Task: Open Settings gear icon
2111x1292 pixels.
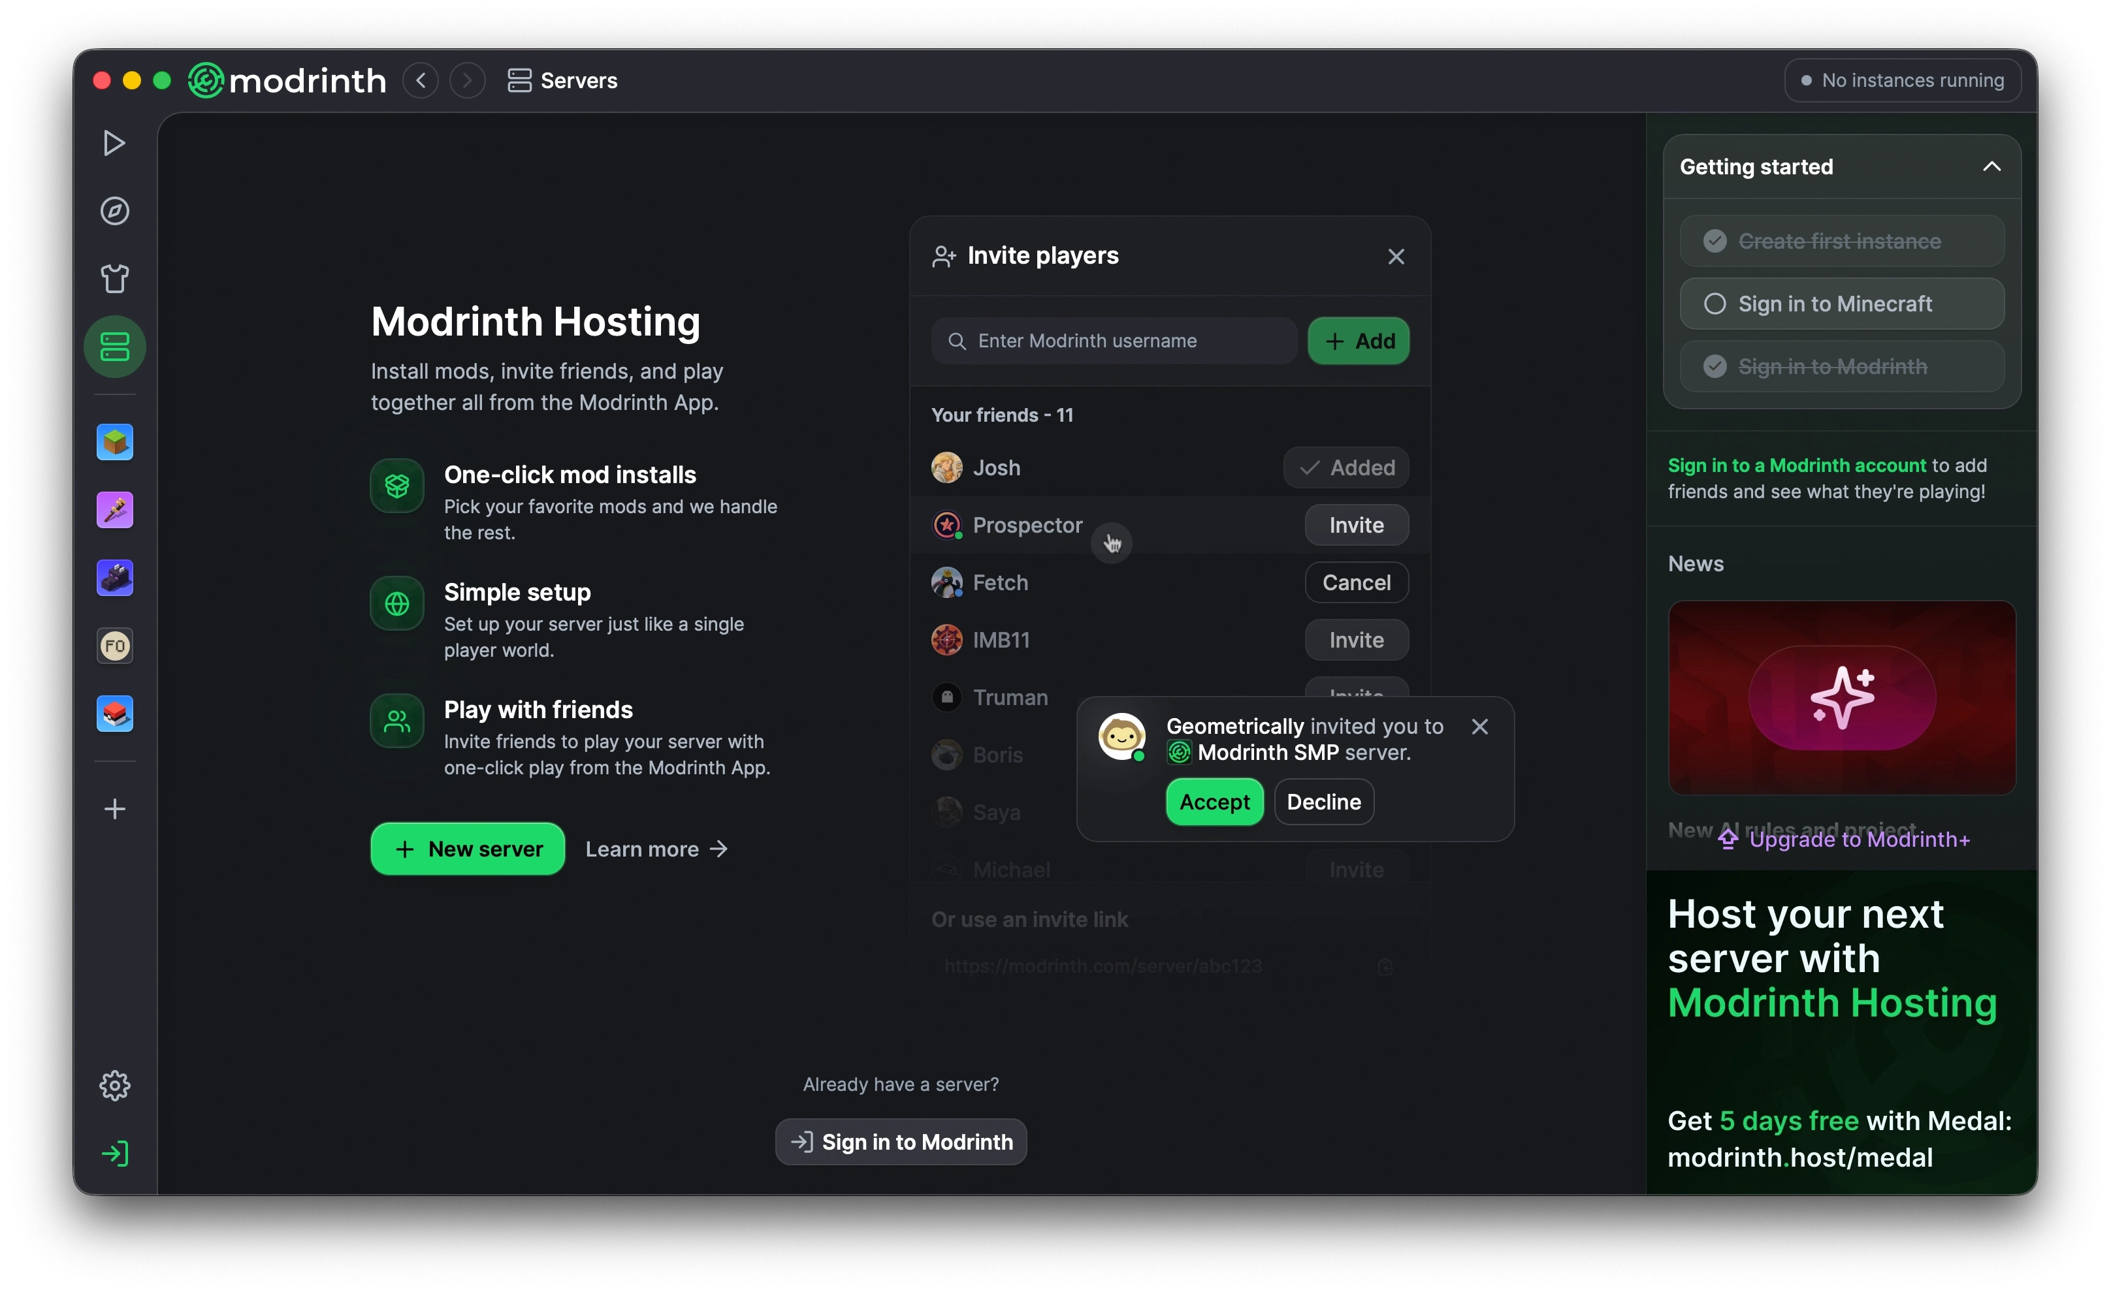Action: [114, 1085]
